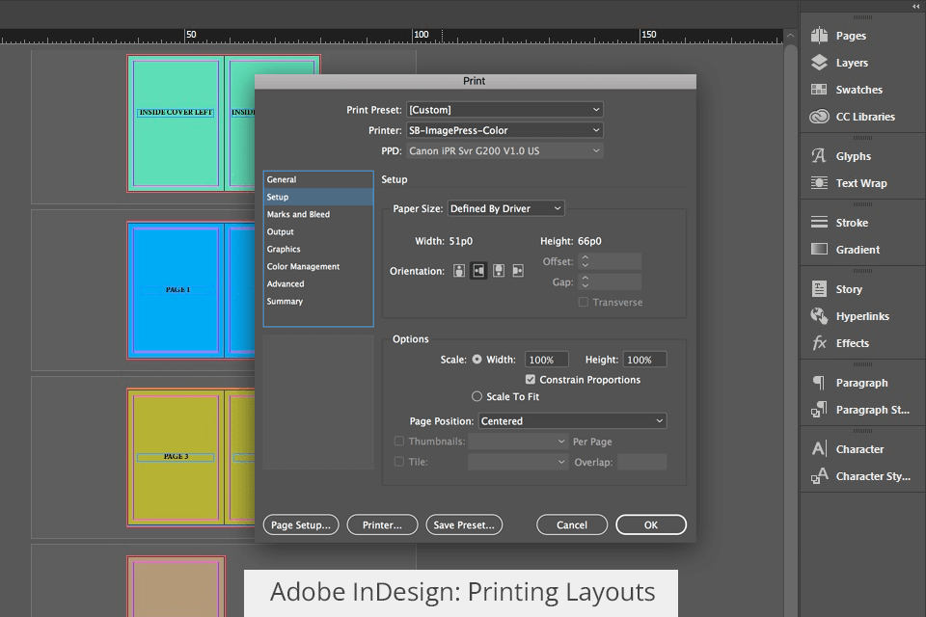The height and width of the screenshot is (617, 926).
Task: Switch to the Advanced section
Action: (x=318, y=283)
